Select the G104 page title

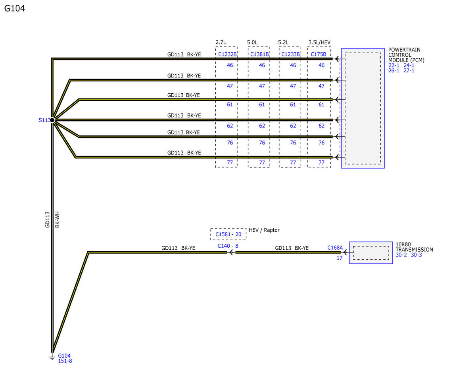point(15,8)
